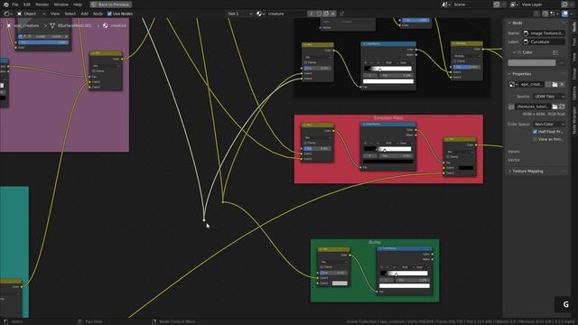The width and height of the screenshot is (578, 325).
Task: Open the node editor Select menu
Action: click(70, 14)
